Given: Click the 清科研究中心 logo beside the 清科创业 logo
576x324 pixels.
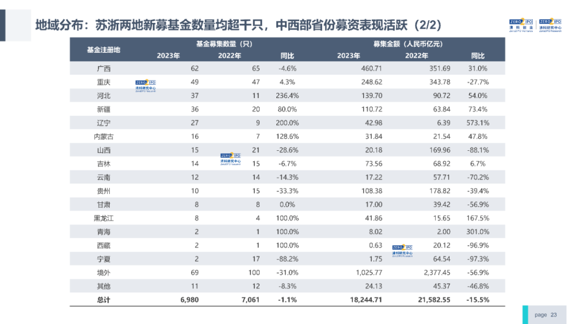Looking at the screenshot, I should (550, 26).
